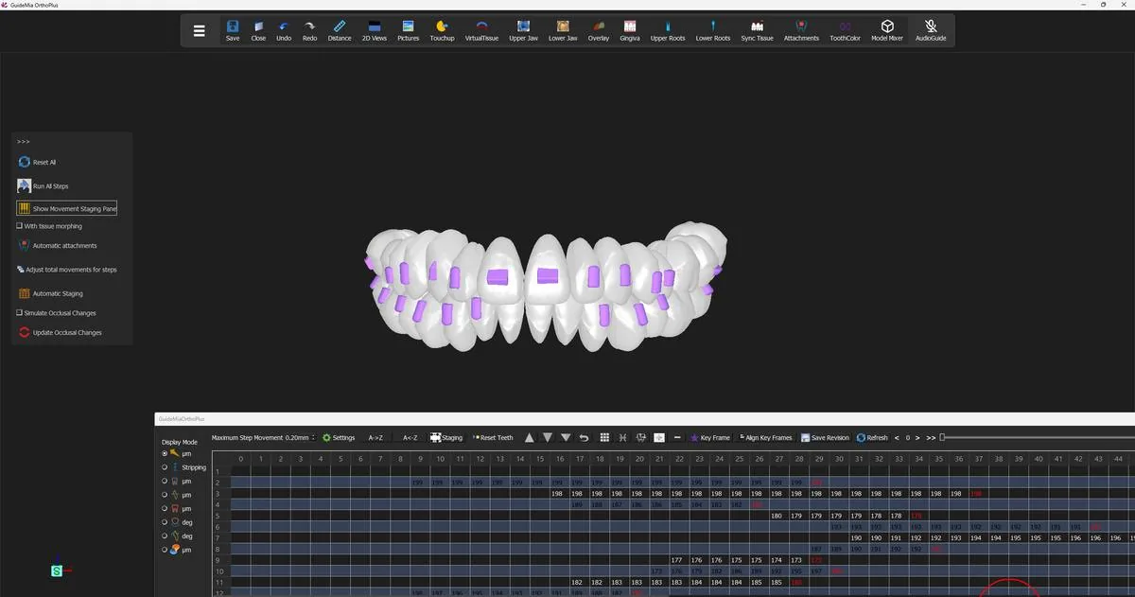The height and width of the screenshot is (597, 1135).
Task: Collapse side panel with >>> arrows
Action: pyautogui.click(x=24, y=142)
